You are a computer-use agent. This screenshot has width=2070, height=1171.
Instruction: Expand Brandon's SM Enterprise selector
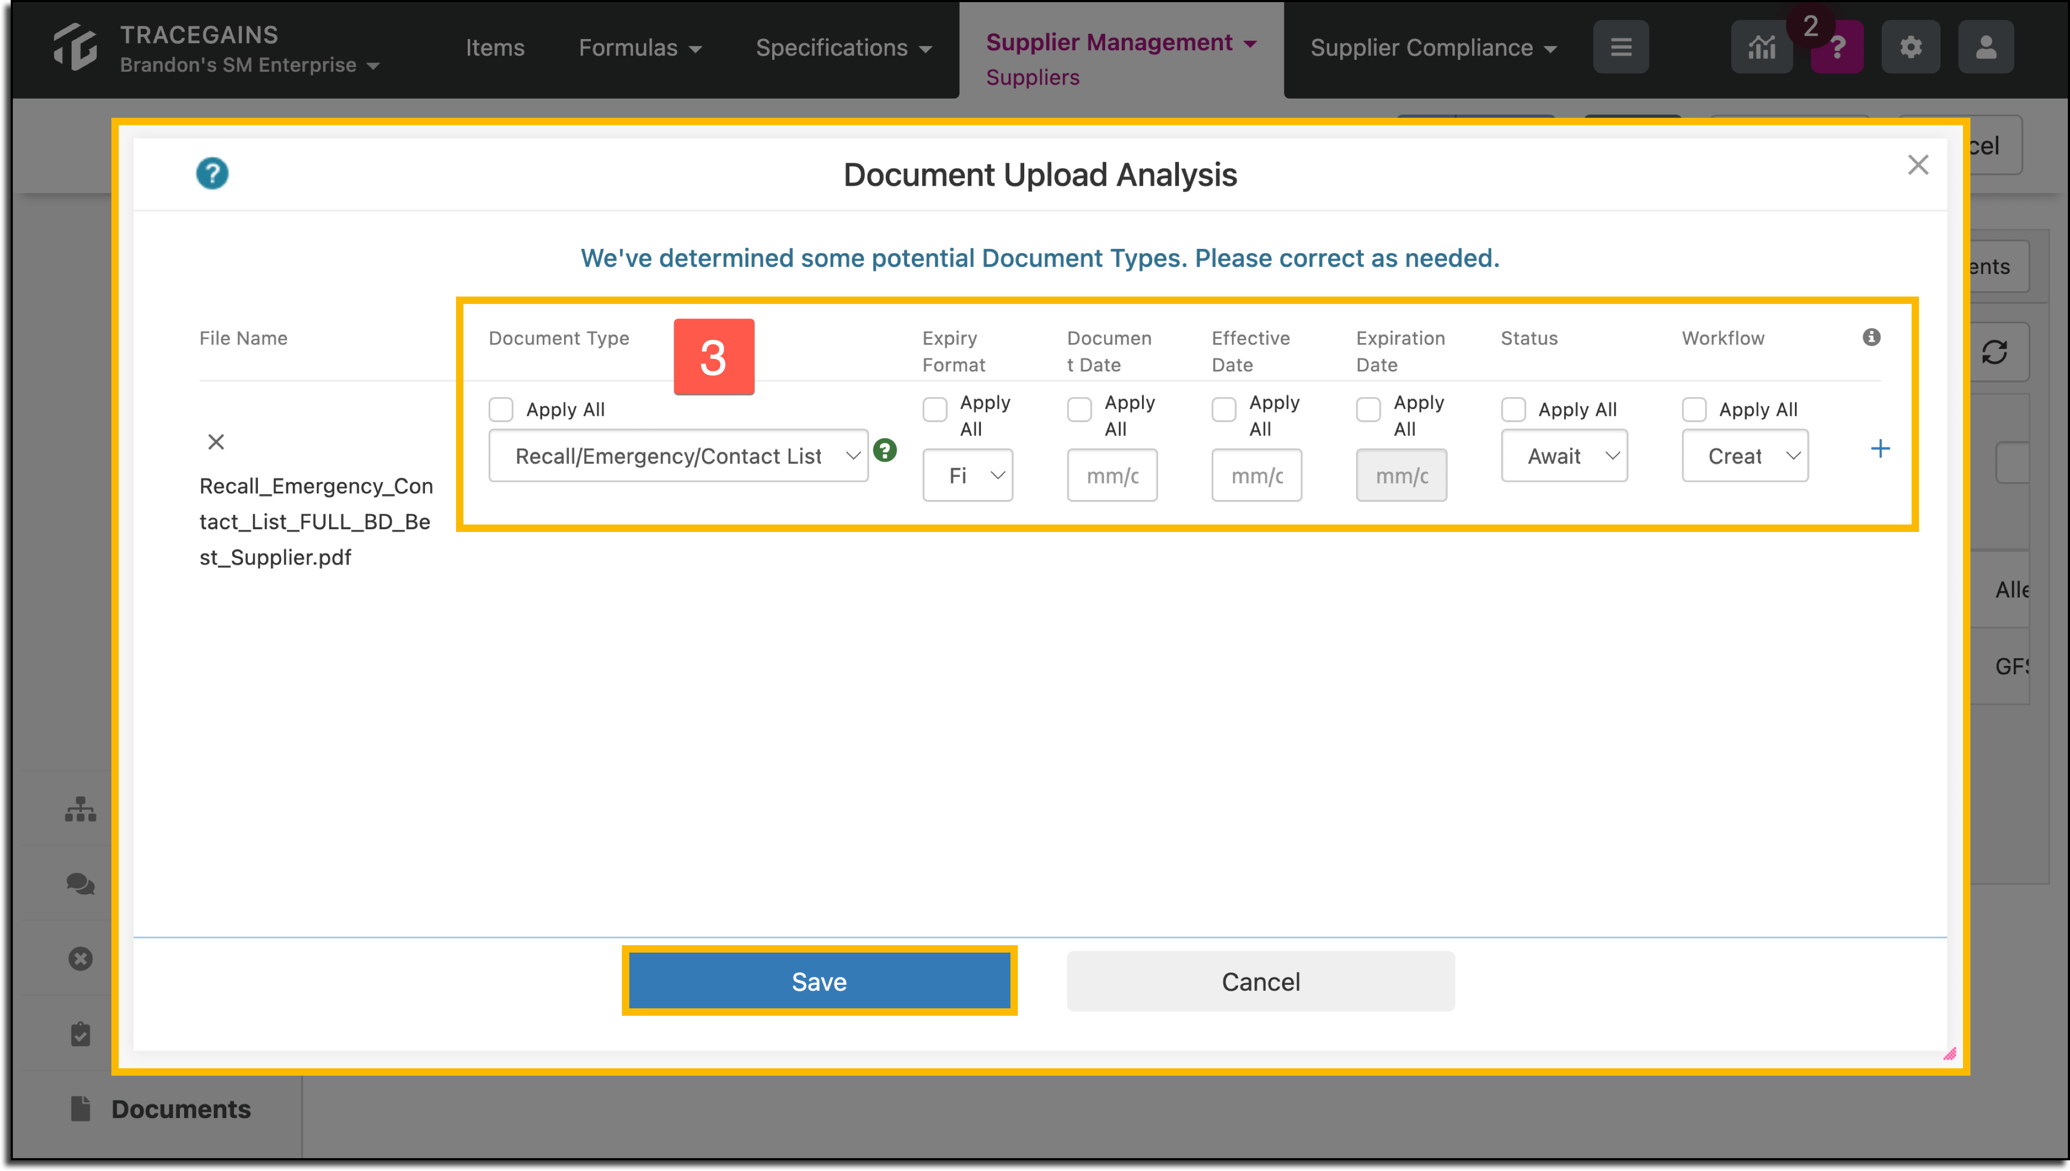click(x=249, y=65)
